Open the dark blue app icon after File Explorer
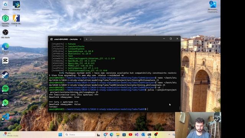The width and height of the screenshot is (245, 138). [x=124, y=135]
